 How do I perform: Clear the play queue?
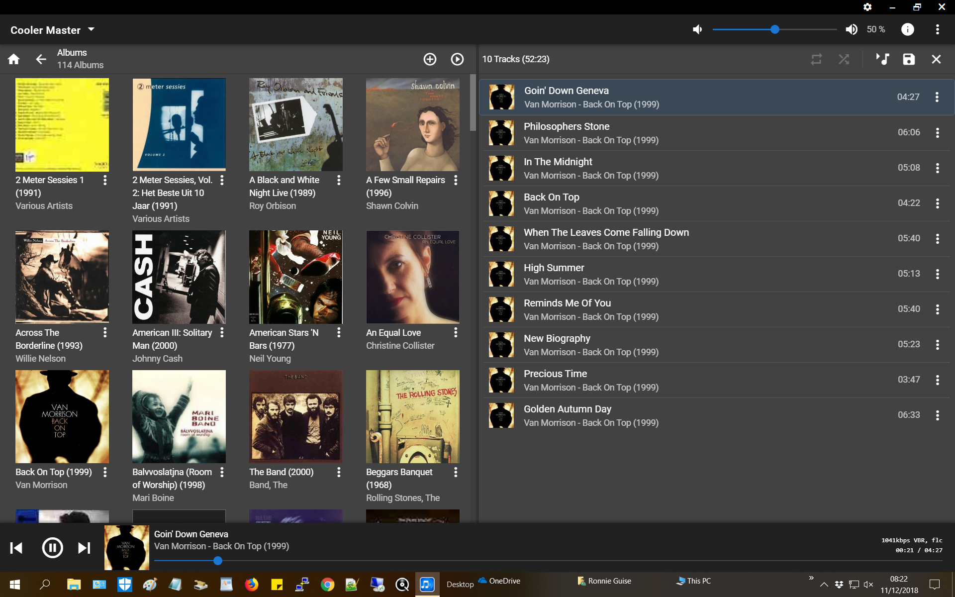coord(936,59)
